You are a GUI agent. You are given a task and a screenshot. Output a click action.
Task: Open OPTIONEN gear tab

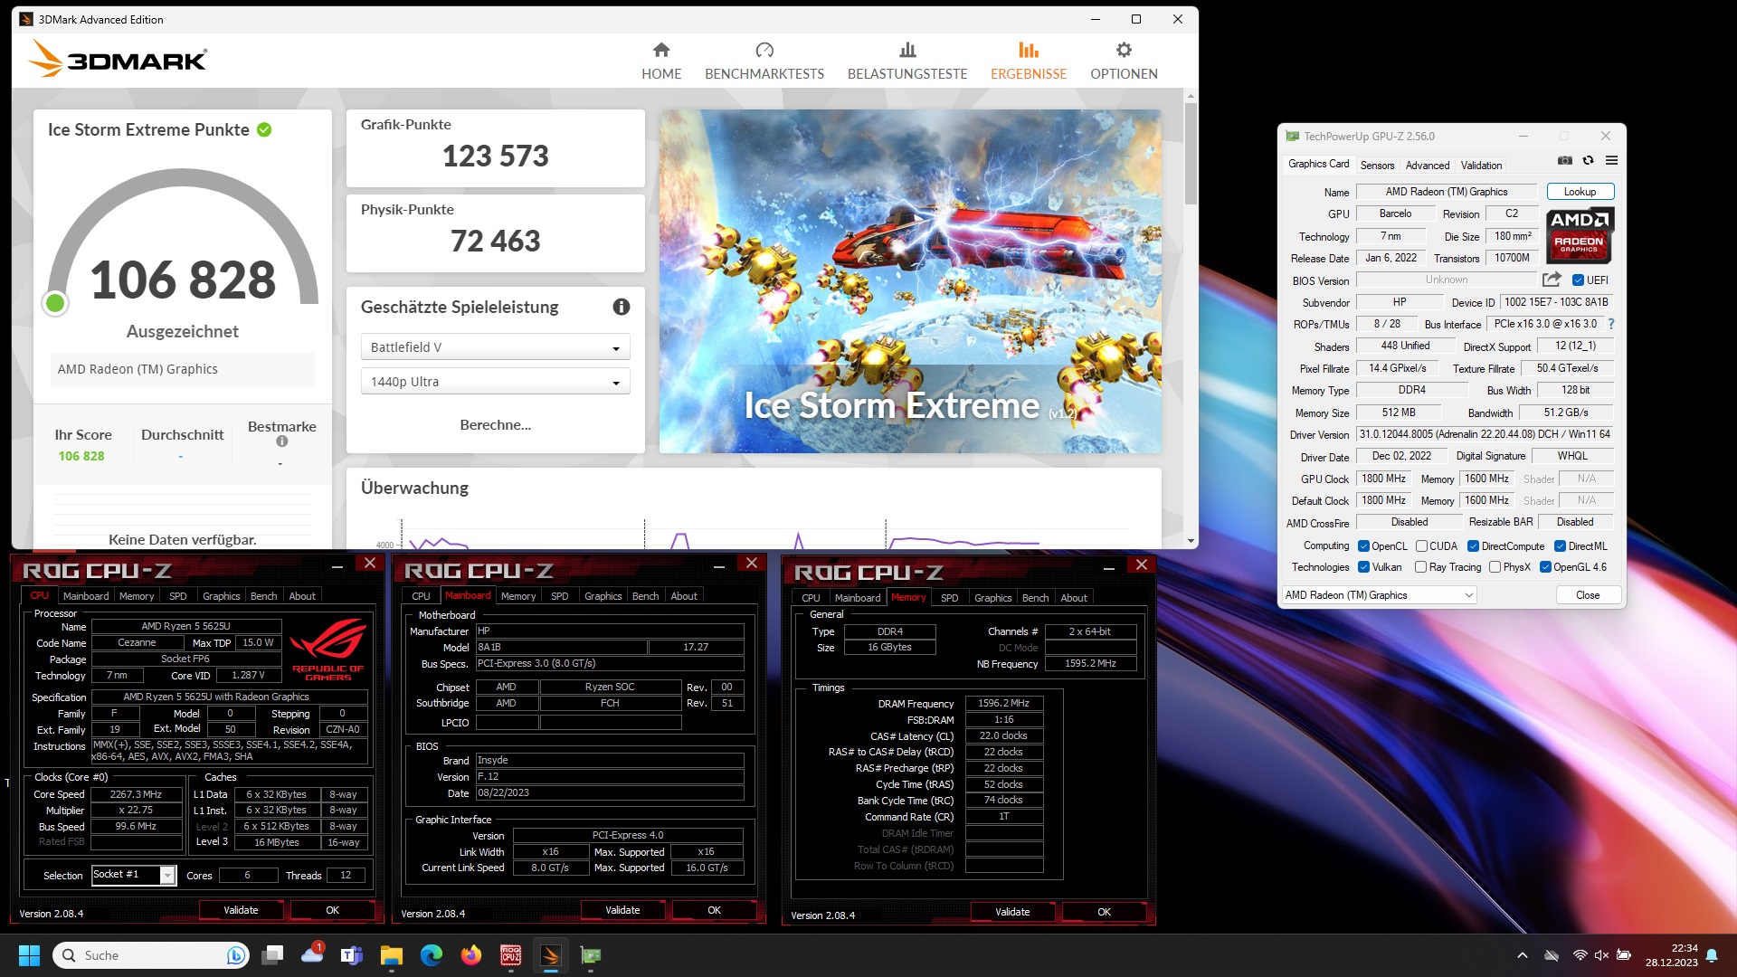[x=1124, y=61]
